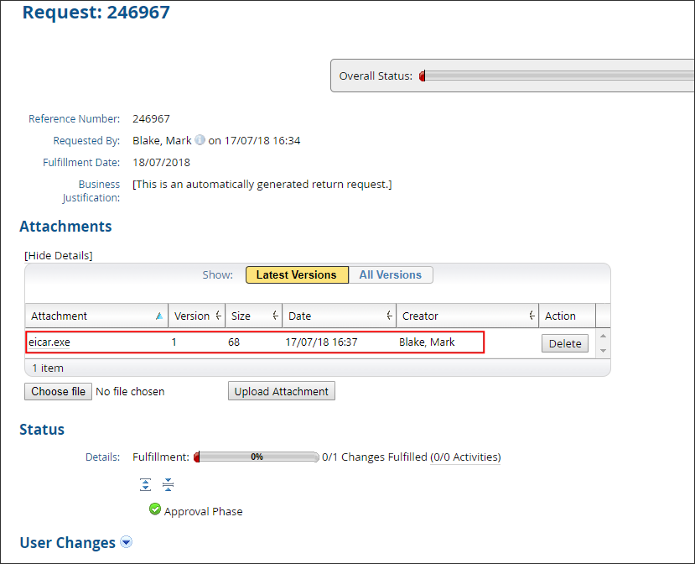
Task: Expand the Approval Phase entry
Action: coord(202,510)
